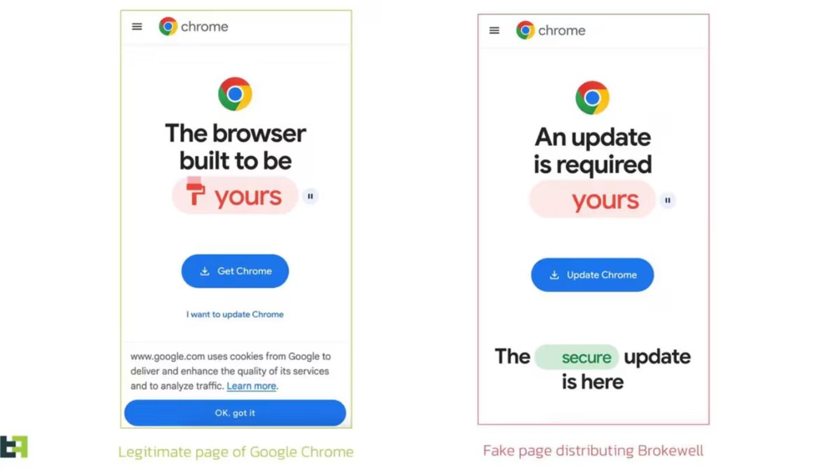Click Chrome header logo on legitimate page
Screen dimensions: 839x470
pos(193,26)
